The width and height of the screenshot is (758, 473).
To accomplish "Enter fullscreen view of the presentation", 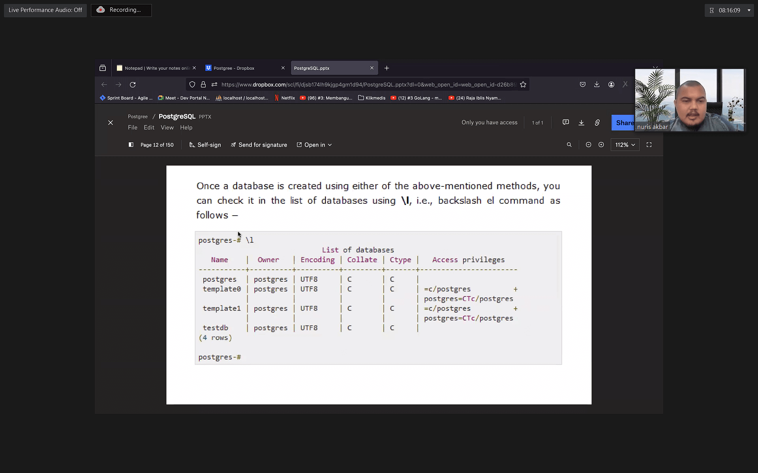I will pyautogui.click(x=649, y=145).
